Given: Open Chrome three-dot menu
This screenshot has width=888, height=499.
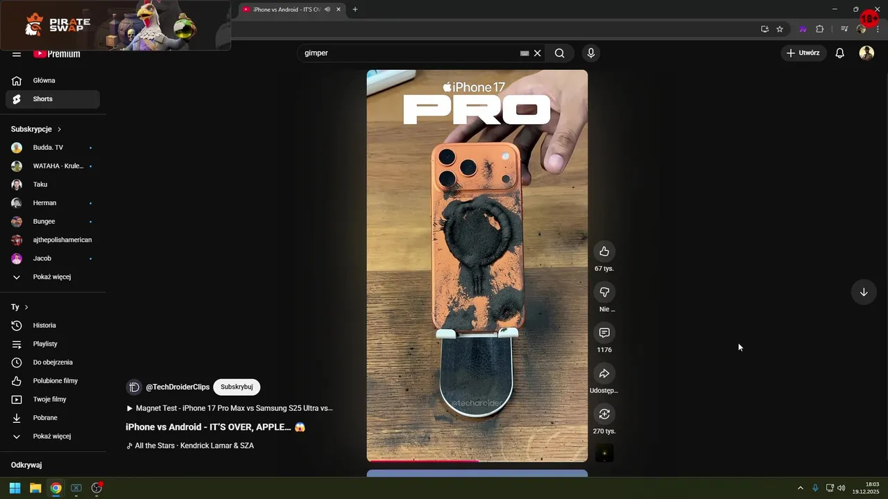Looking at the screenshot, I should (878, 29).
